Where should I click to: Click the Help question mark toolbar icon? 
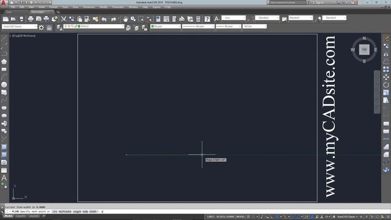207,19
